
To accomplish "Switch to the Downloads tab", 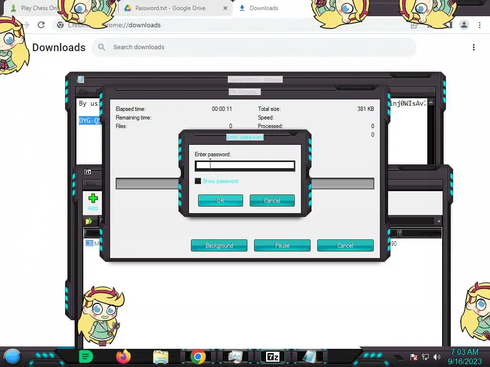I will [x=264, y=8].
